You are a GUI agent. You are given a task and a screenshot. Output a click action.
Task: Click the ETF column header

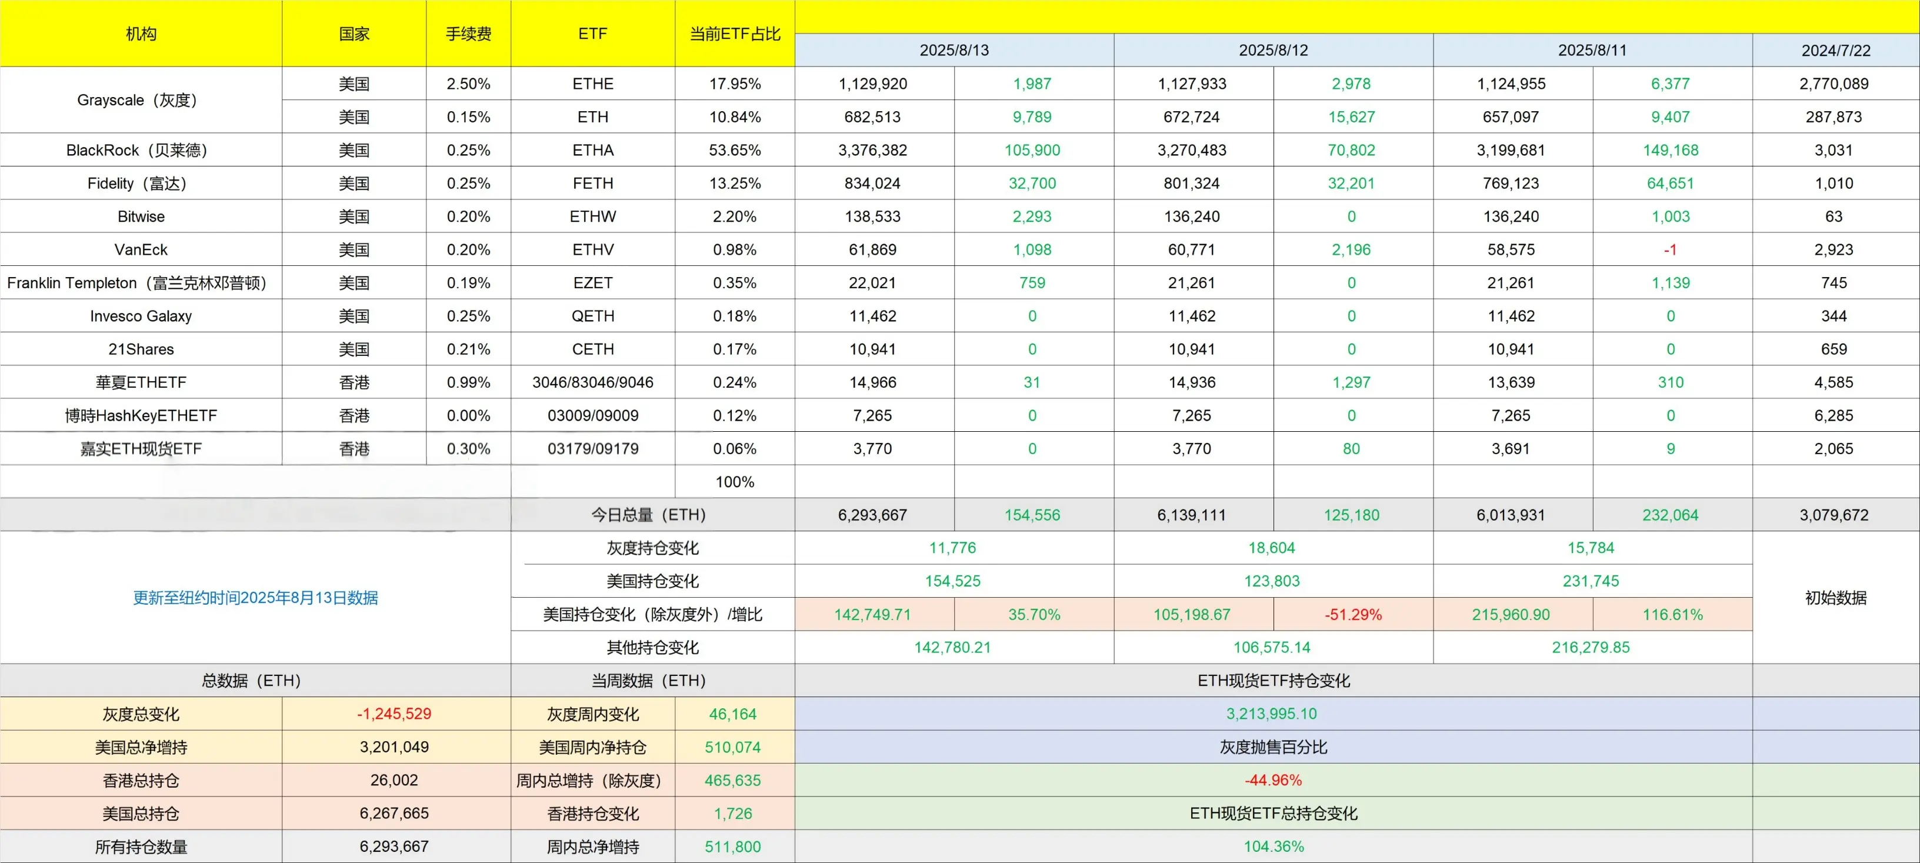(592, 34)
